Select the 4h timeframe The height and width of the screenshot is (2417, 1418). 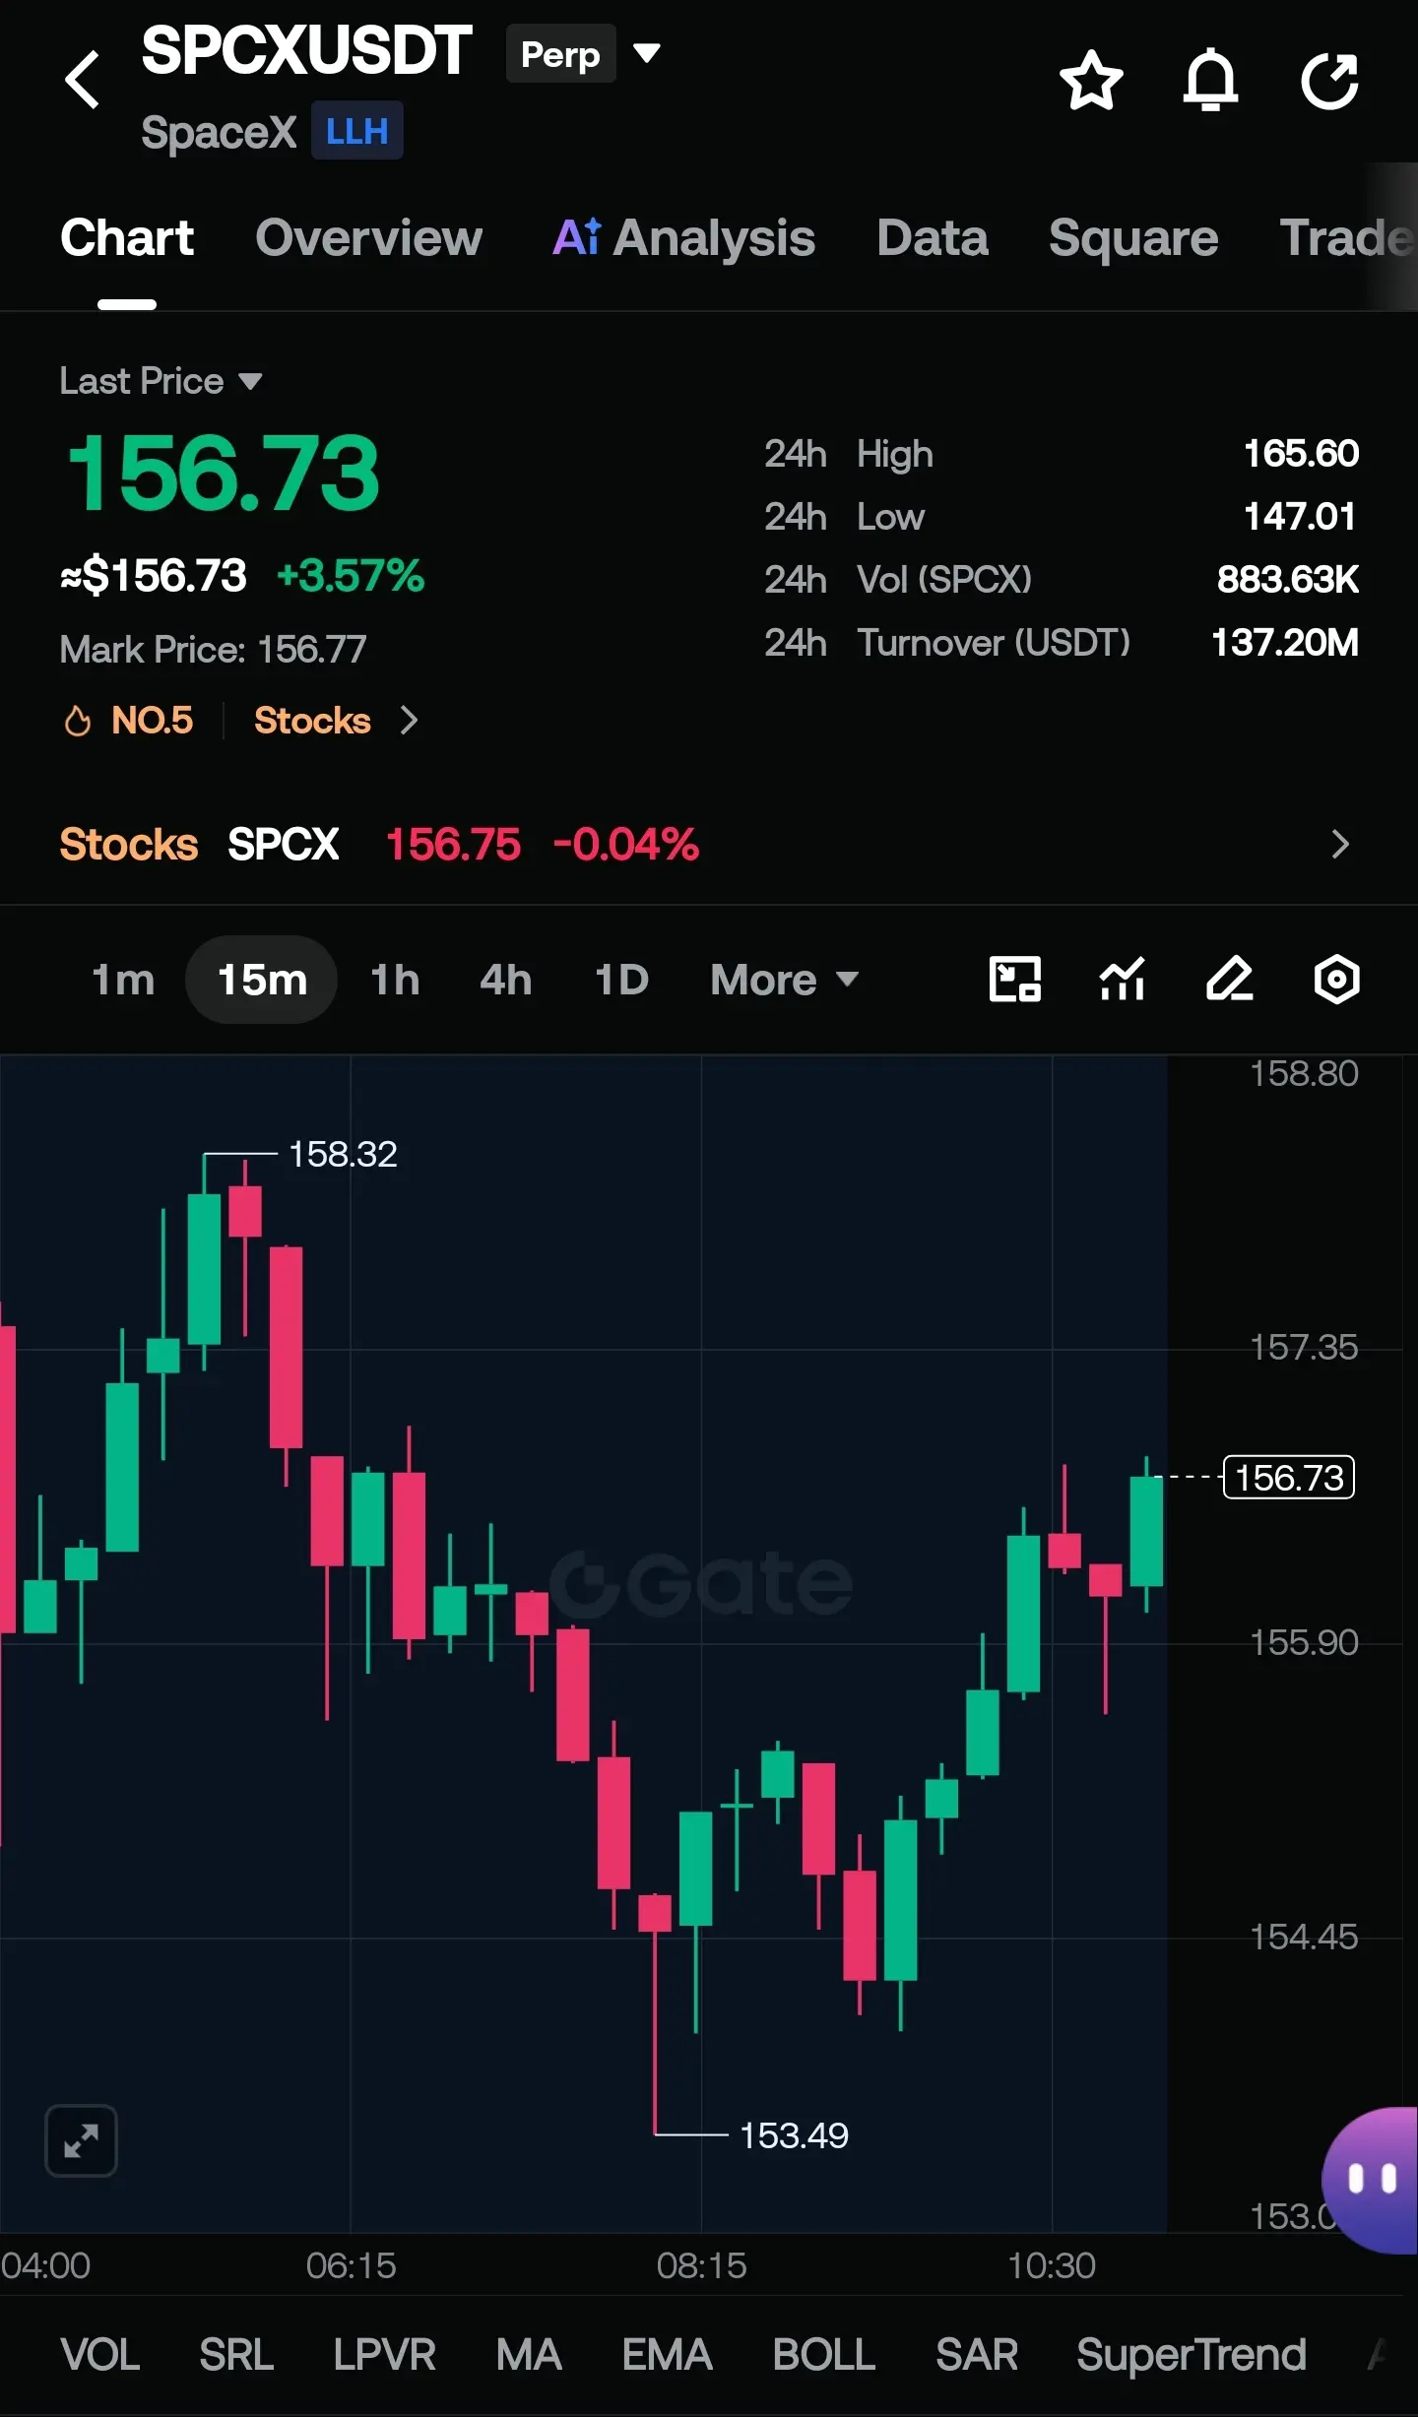click(x=506, y=980)
